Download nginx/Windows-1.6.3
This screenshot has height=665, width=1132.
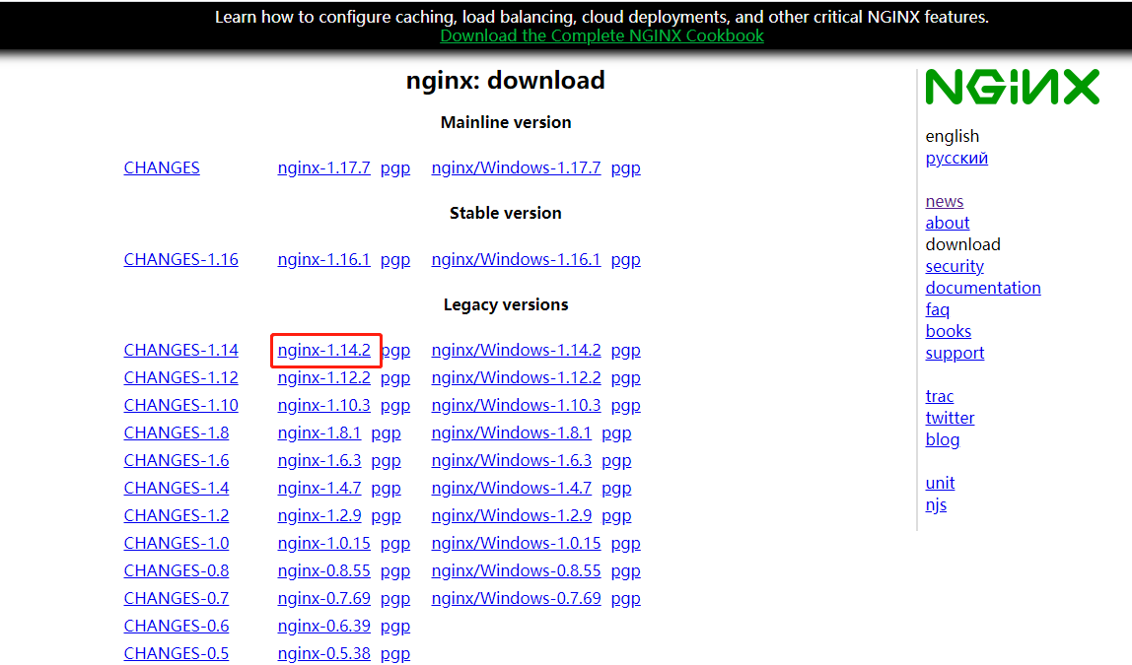click(x=511, y=460)
